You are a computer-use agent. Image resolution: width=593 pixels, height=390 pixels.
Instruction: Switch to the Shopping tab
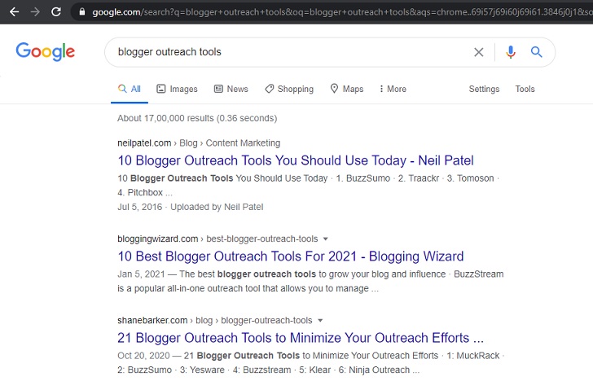pos(289,90)
